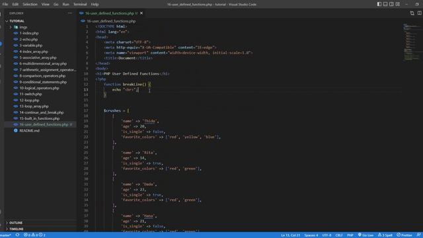Click on the $crushes variable in code
423x238 pixels.
coord(112,110)
